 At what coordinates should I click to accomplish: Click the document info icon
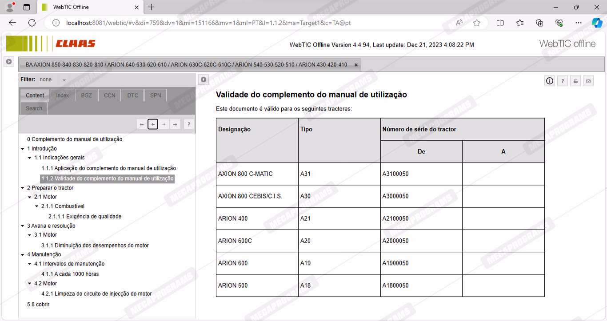(x=550, y=81)
